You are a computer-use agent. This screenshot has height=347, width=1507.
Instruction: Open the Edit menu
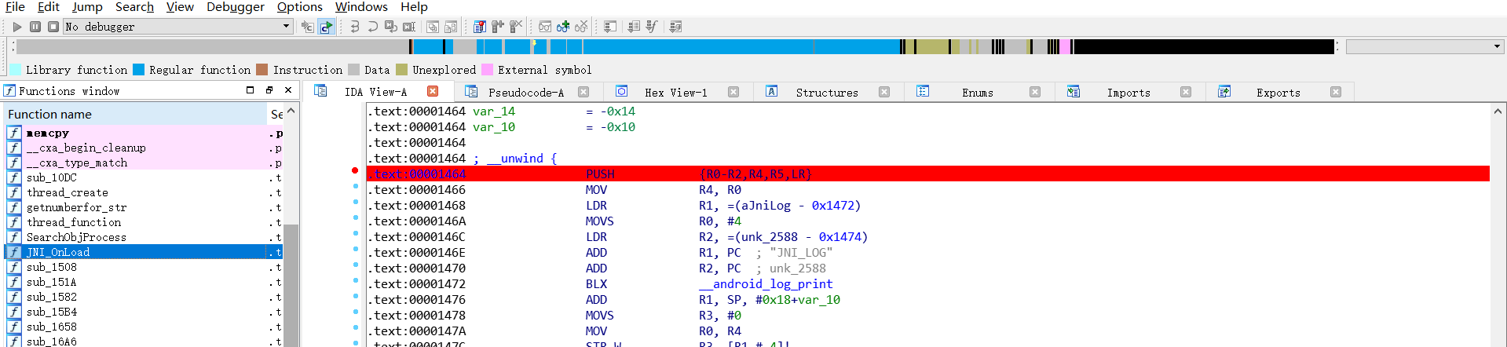49,7
